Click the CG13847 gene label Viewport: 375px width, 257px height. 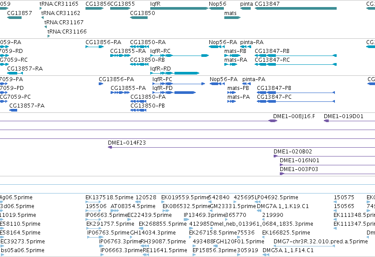267,4
